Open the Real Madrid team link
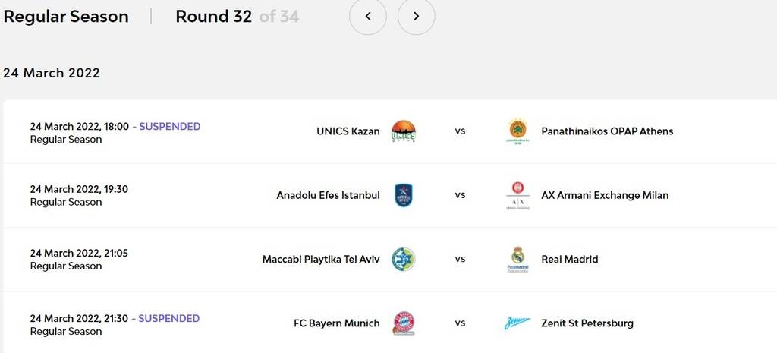The width and height of the screenshot is (777, 353). click(x=569, y=260)
